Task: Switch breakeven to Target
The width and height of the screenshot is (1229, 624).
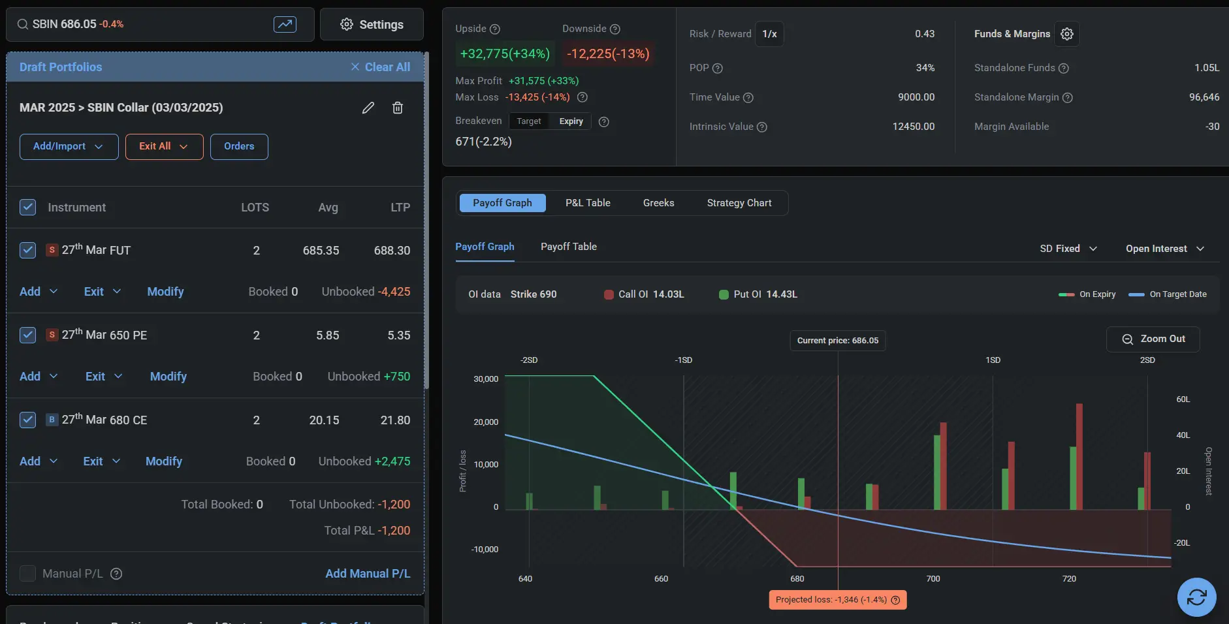Action: tap(529, 121)
